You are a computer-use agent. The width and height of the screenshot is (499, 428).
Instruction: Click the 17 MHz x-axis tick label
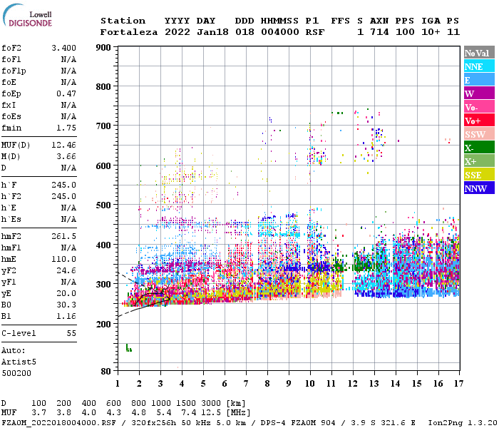pos(458,384)
